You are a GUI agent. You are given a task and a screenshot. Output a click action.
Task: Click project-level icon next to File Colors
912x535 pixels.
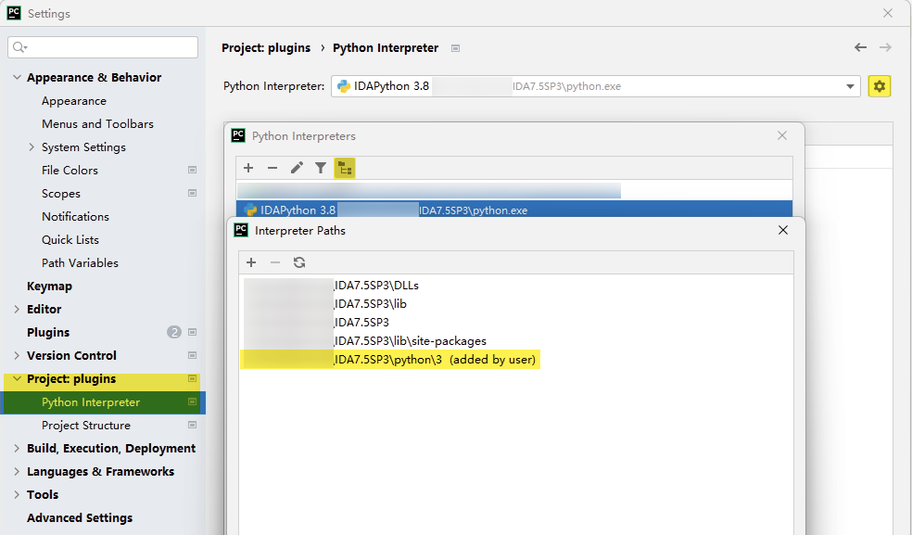point(192,170)
